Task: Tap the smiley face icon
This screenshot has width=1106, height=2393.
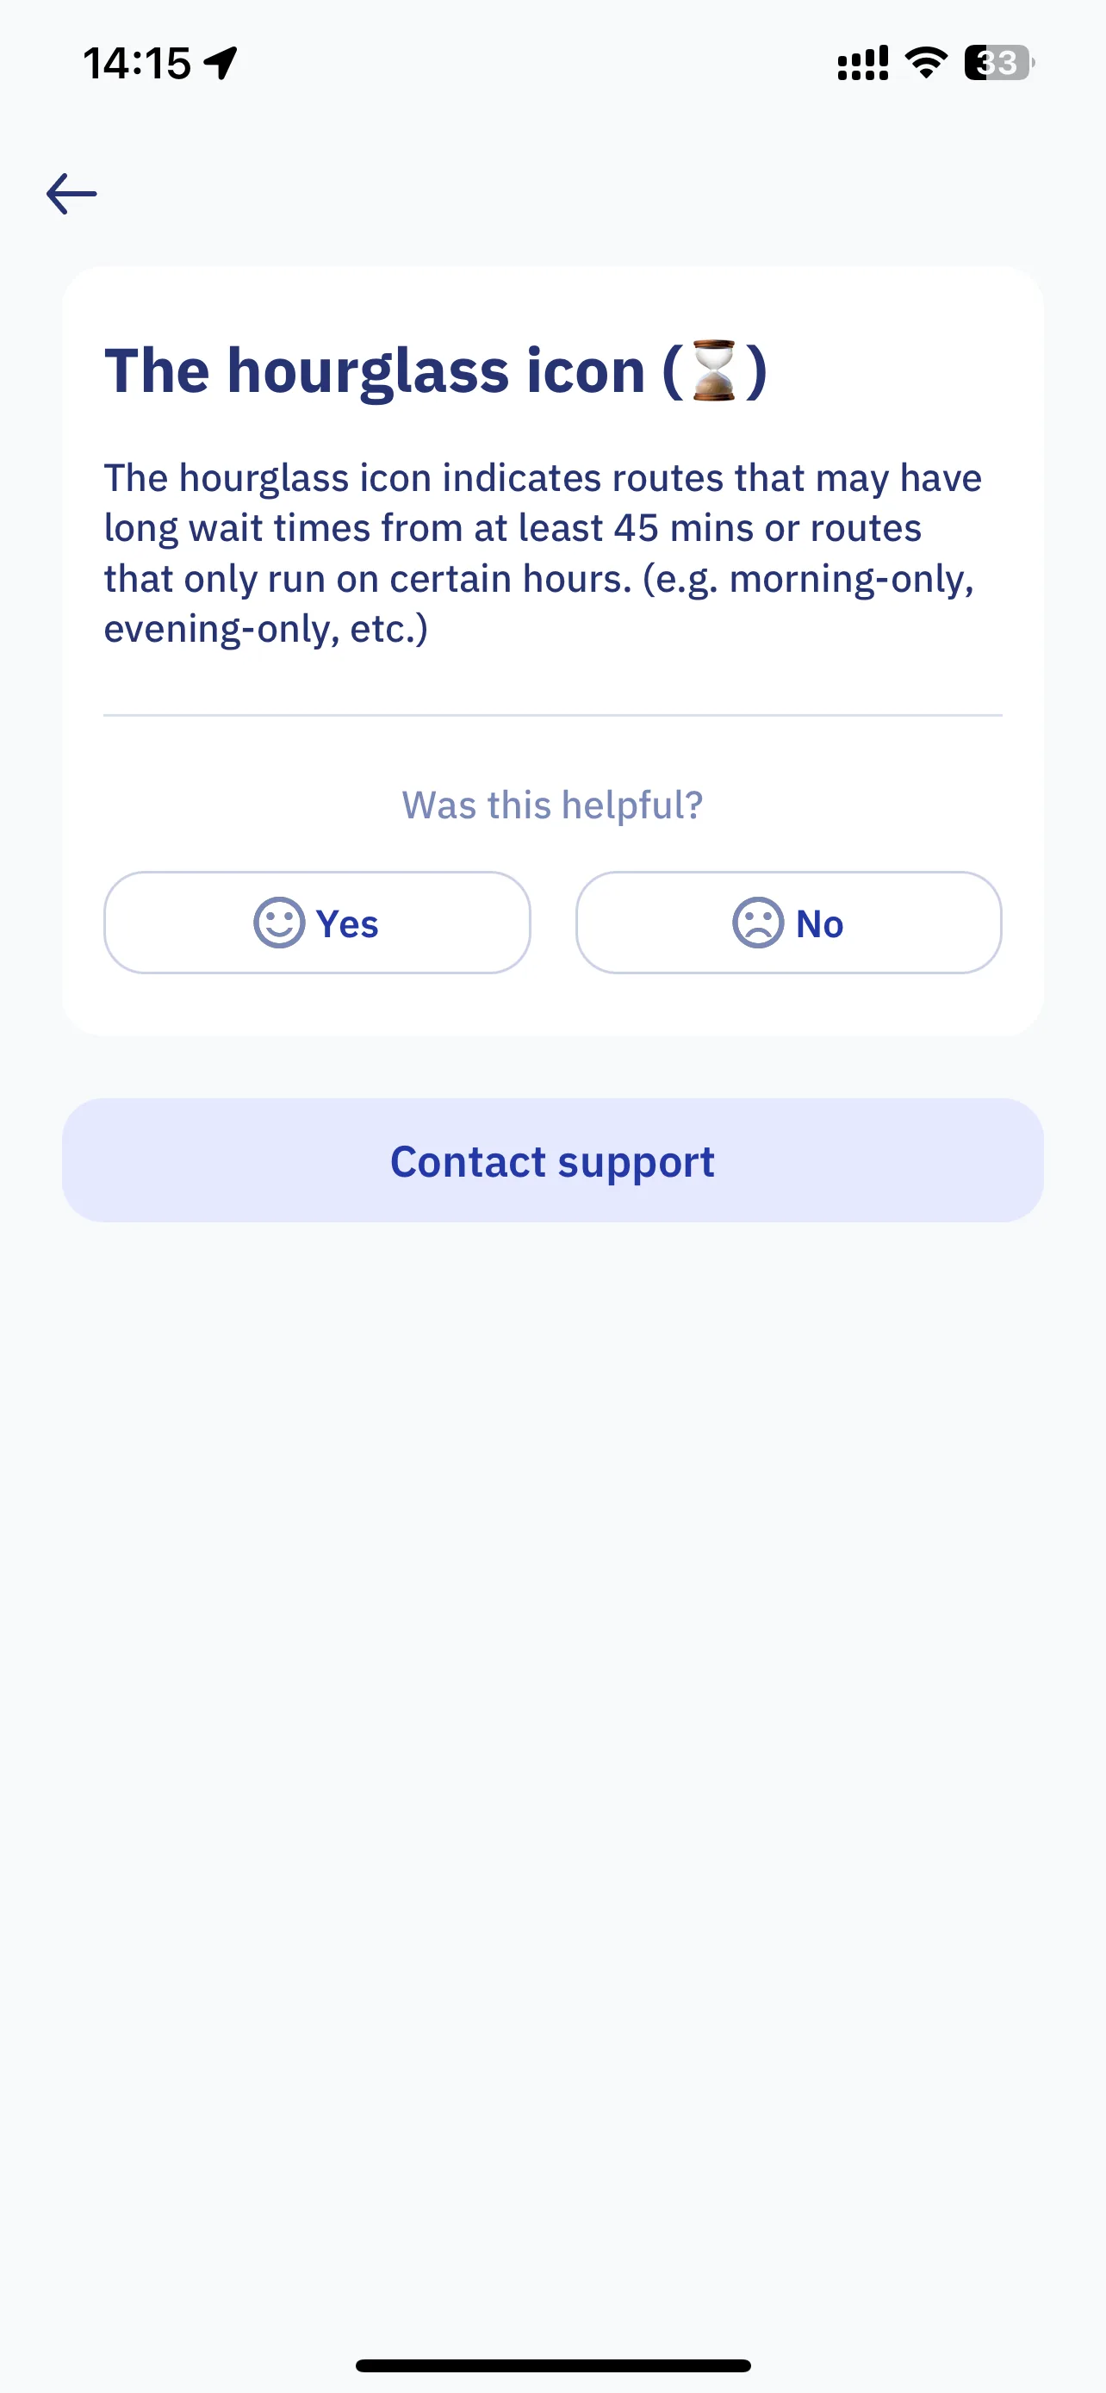Action: pyautogui.click(x=278, y=923)
